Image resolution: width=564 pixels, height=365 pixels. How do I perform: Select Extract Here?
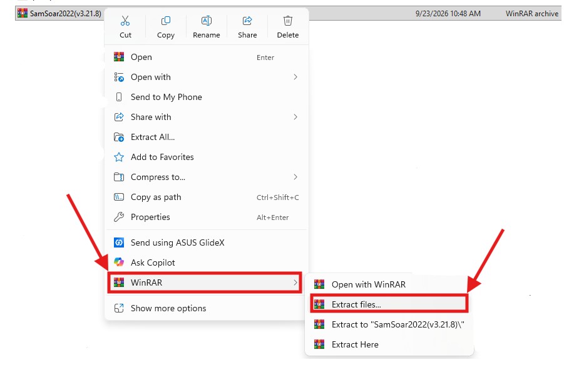[x=389, y=344]
